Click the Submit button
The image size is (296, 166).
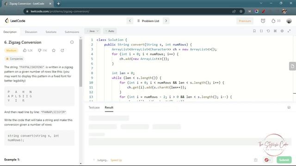(284, 160)
